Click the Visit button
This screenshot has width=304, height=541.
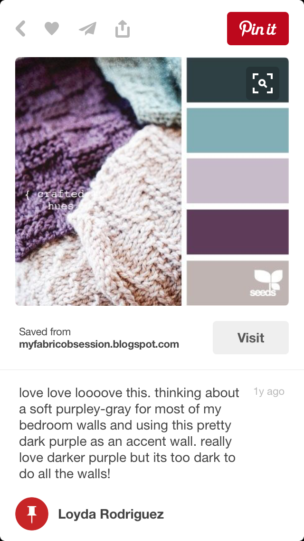pyautogui.click(x=251, y=338)
